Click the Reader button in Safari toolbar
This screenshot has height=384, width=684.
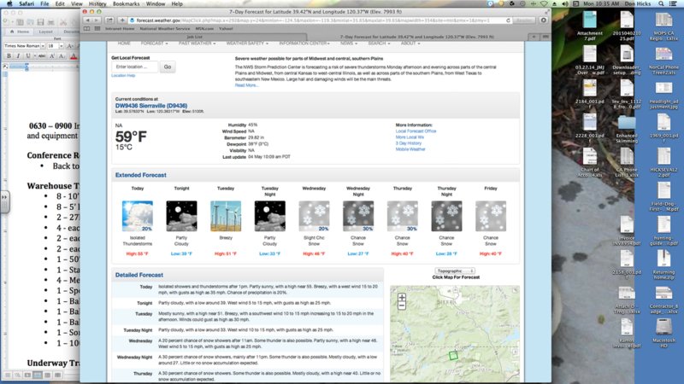point(524,20)
